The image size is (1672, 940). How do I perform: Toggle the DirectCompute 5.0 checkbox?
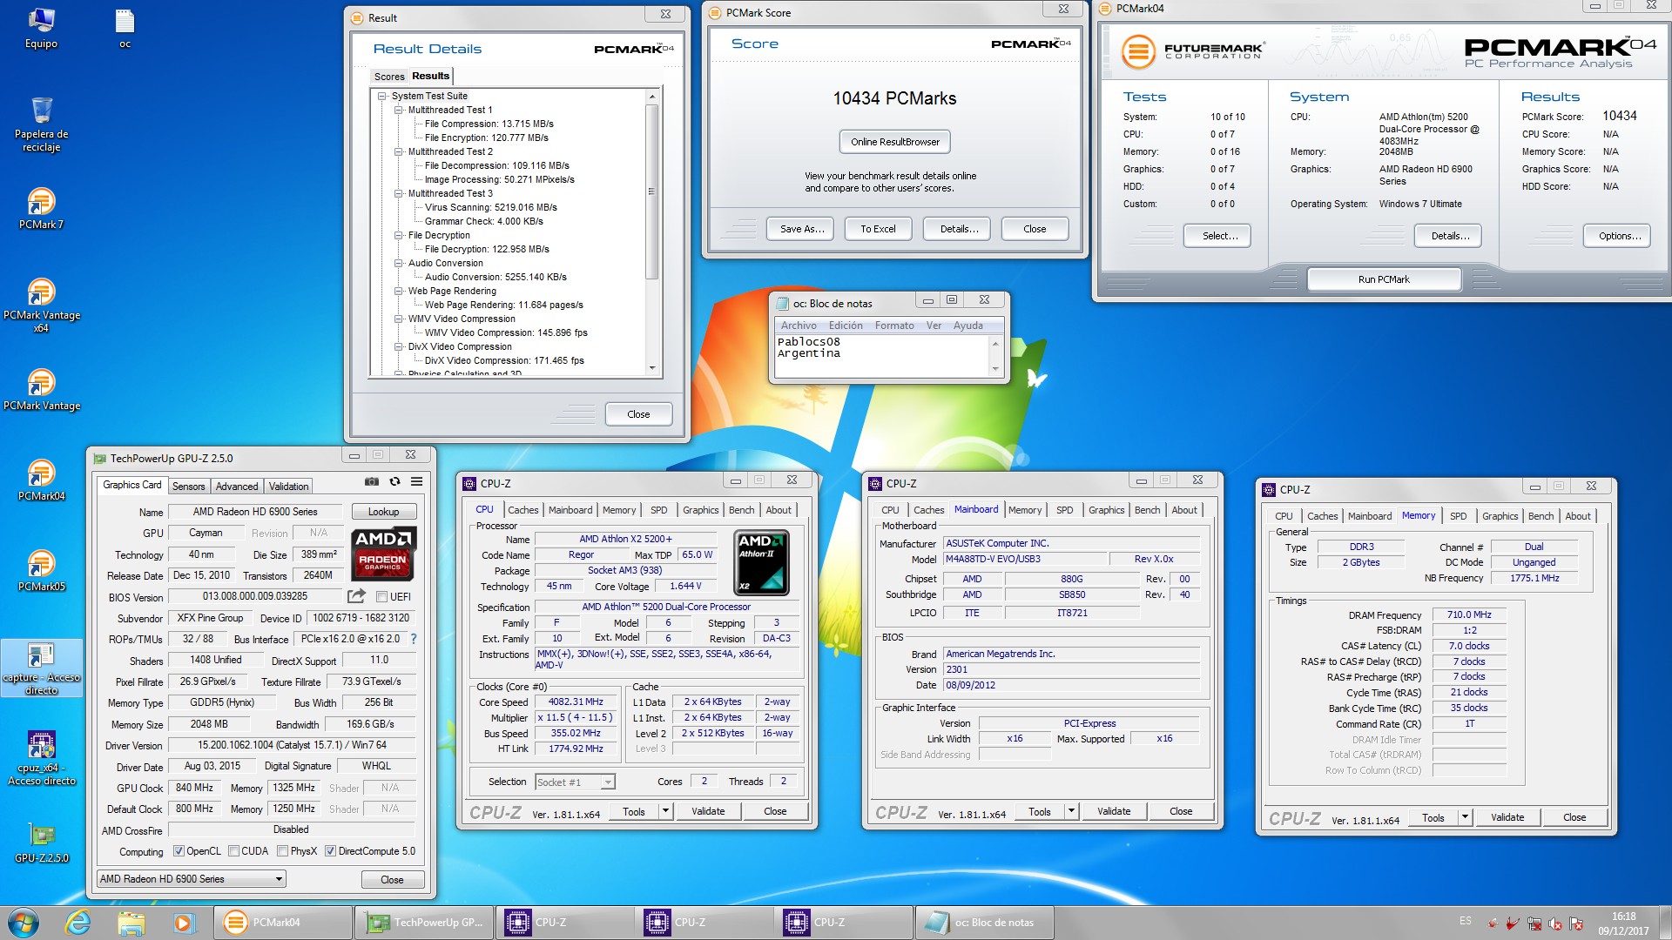[x=330, y=851]
